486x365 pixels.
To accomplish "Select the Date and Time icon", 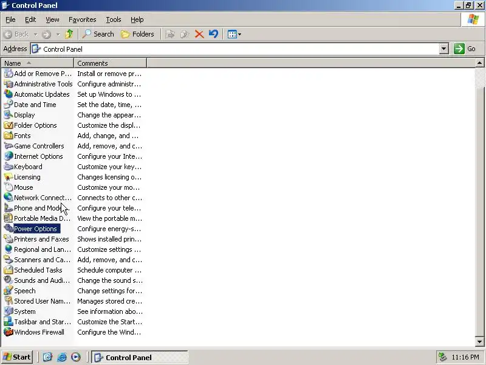I will coord(9,105).
